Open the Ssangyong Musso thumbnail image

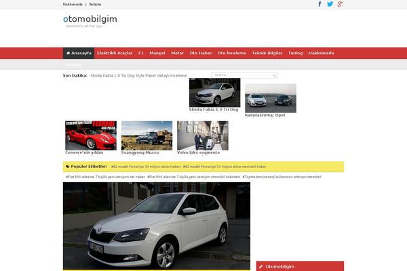[x=147, y=135]
